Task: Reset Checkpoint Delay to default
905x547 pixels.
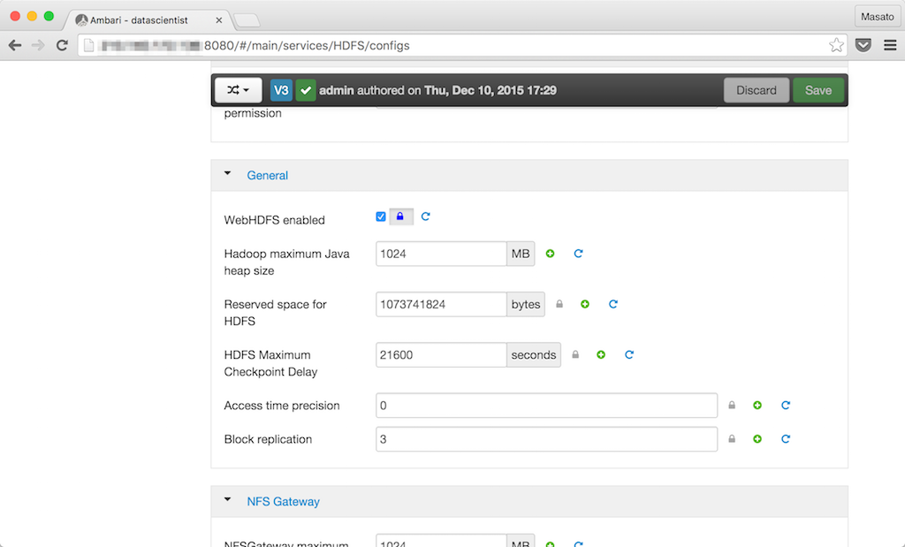Action: tap(629, 355)
